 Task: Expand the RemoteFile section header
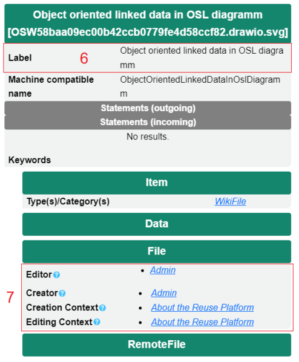(x=157, y=344)
